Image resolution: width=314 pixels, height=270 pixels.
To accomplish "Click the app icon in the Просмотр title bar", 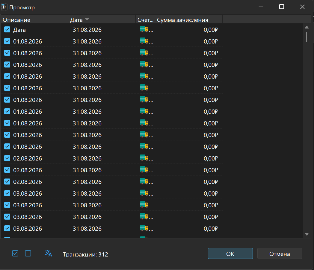I will coord(4,7).
